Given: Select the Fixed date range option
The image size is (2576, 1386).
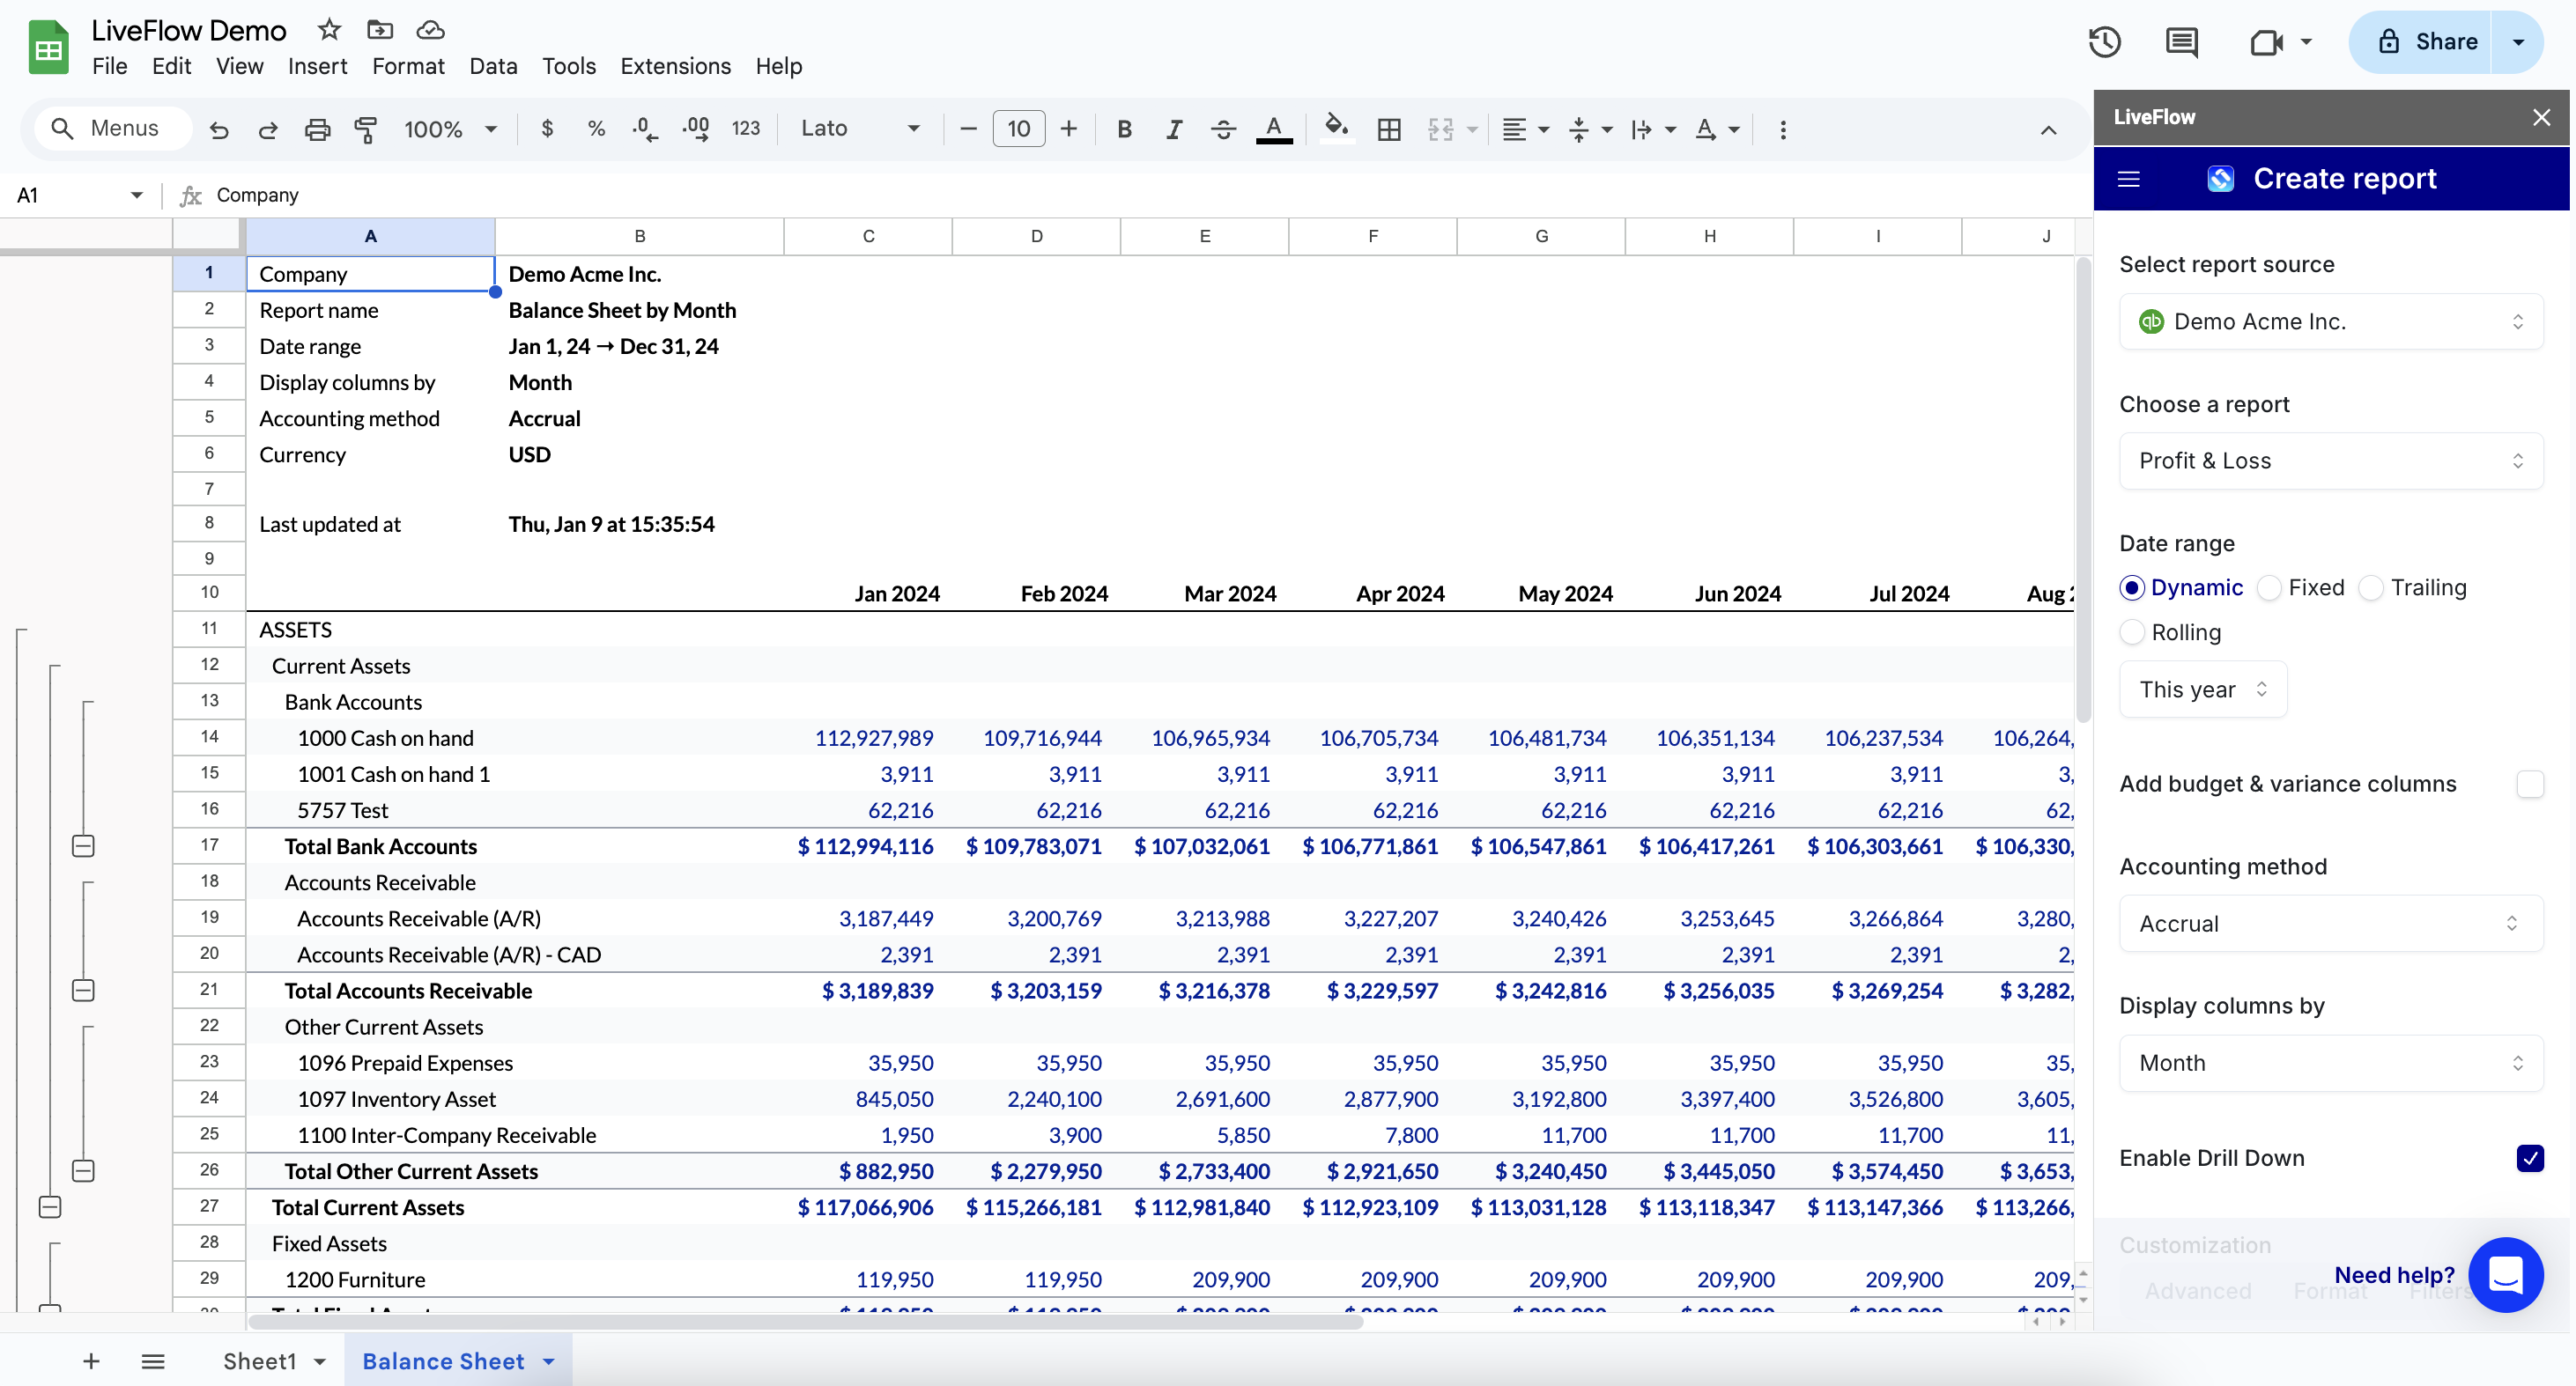Looking at the screenshot, I should click(x=2270, y=587).
